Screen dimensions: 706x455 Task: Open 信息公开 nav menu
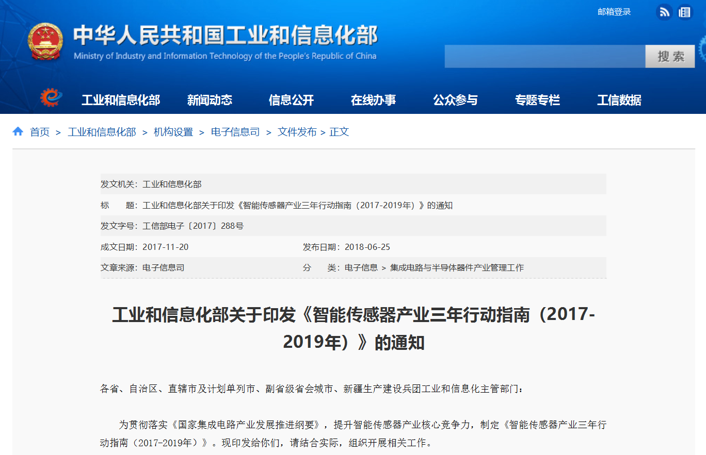pos(291,100)
